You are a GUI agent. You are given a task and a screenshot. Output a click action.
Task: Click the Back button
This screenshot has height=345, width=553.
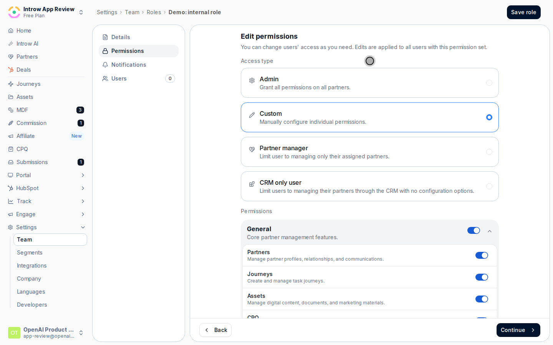[x=215, y=330]
